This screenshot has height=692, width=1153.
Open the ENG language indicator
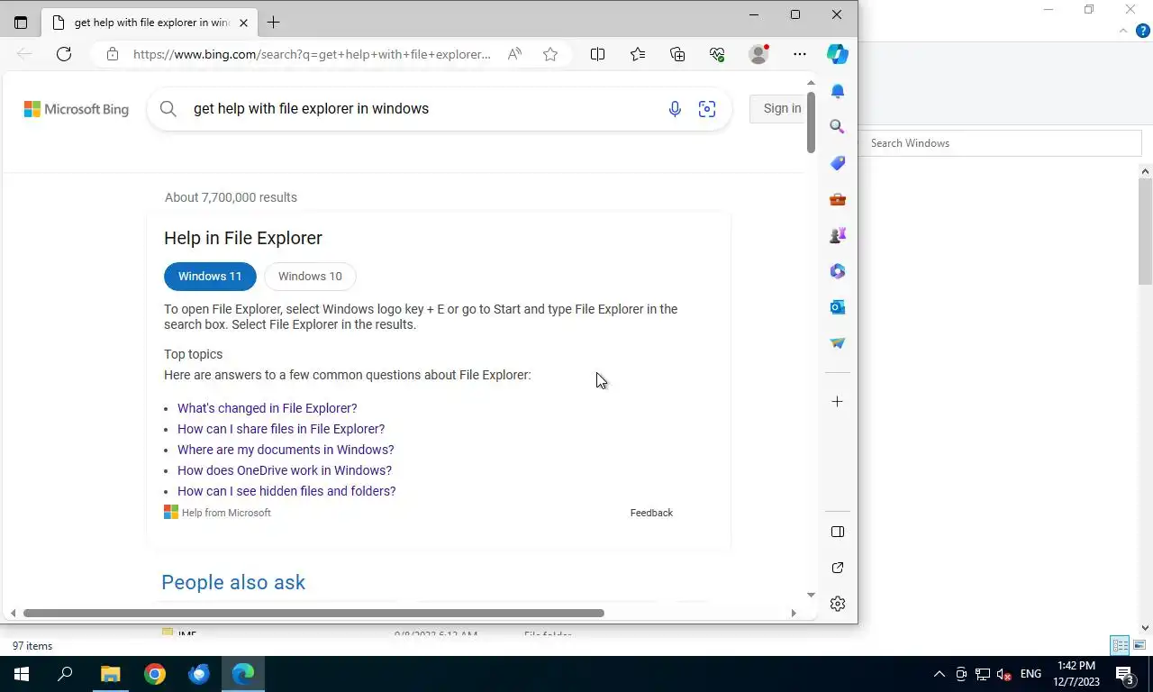(x=1030, y=674)
